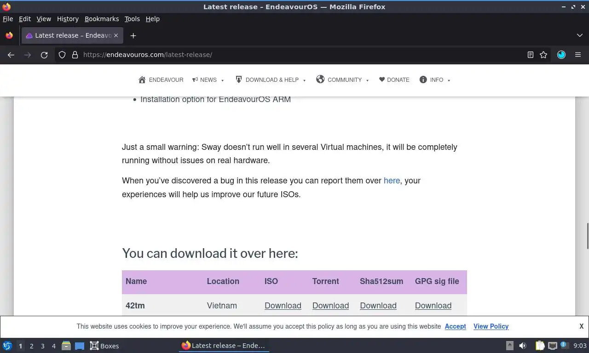Open a new tab with plus button
The width and height of the screenshot is (589, 353).
[x=133, y=35]
